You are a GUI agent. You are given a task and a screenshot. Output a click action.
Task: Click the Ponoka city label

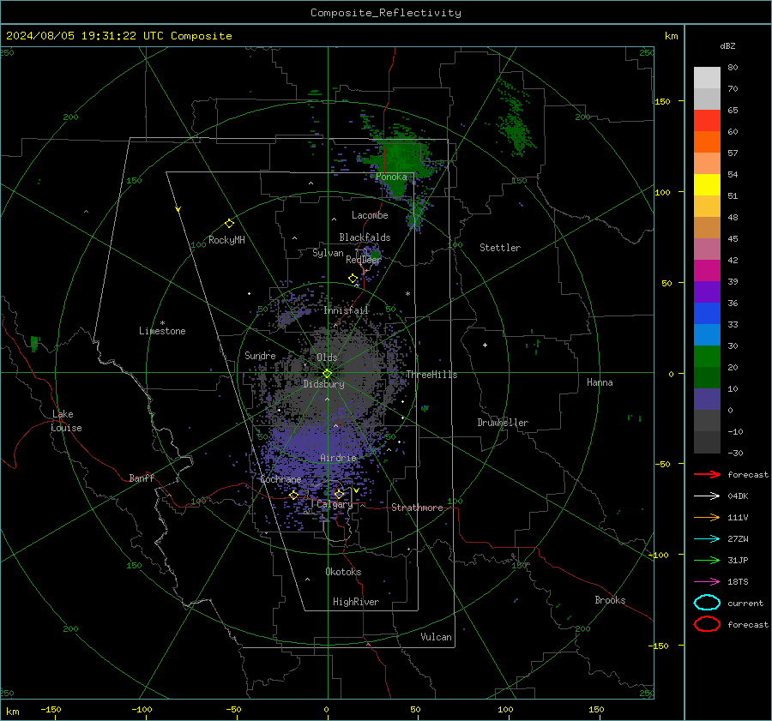tap(391, 177)
